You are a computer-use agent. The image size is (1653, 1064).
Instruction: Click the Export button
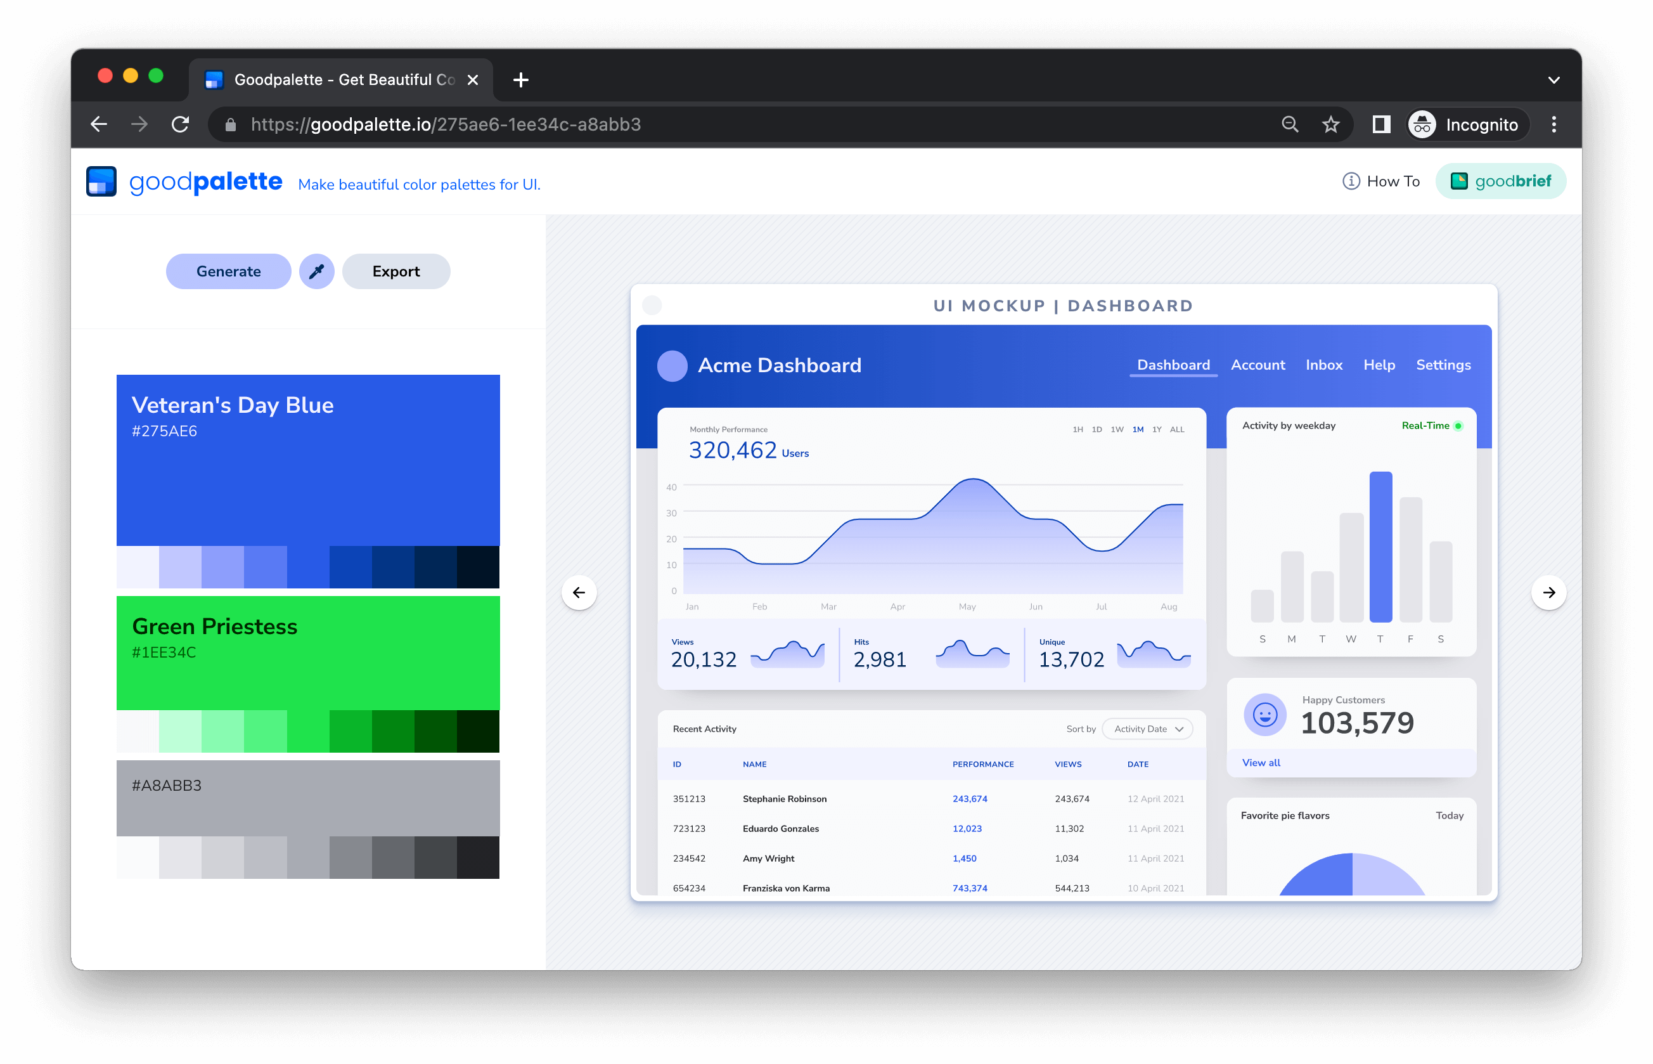click(x=395, y=271)
